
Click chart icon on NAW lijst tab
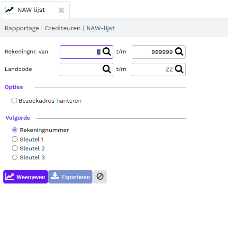pos(9,10)
